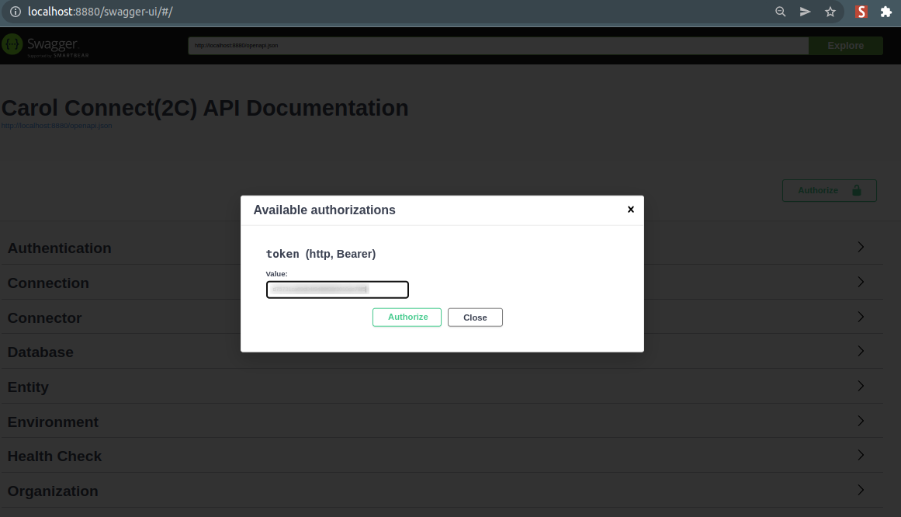Click the page-level Authorize lock button
Image resolution: width=901 pixels, height=517 pixels.
[x=829, y=190]
